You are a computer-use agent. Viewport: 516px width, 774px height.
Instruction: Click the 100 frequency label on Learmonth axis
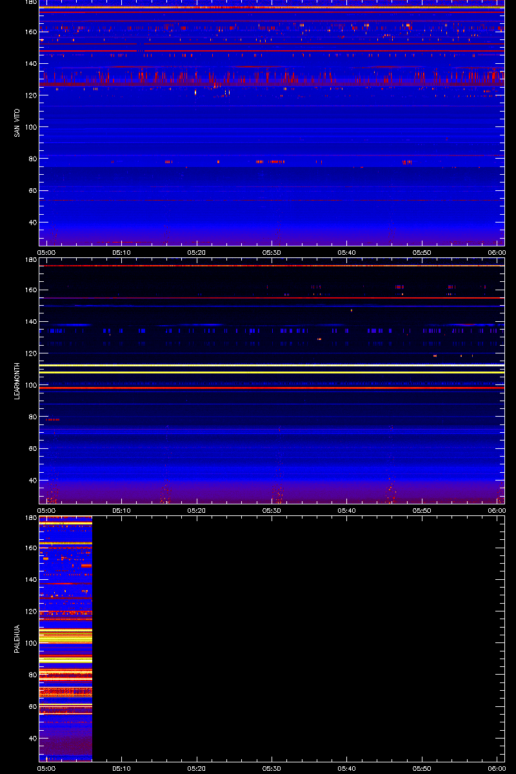31,385
